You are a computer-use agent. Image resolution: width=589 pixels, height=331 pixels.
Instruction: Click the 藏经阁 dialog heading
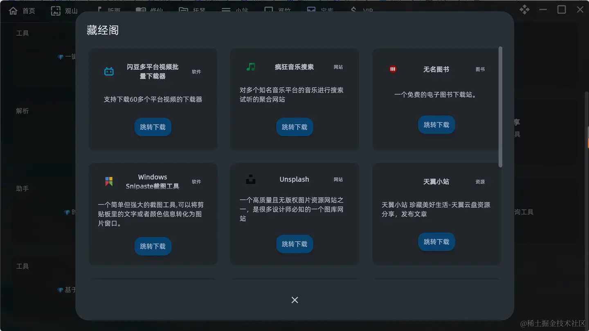[x=103, y=30]
